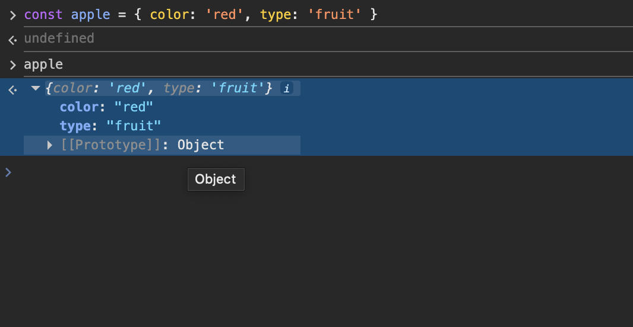Expand the [[Prototype]] disclosure triangle
Viewport: 633px width, 327px height.
click(50, 145)
